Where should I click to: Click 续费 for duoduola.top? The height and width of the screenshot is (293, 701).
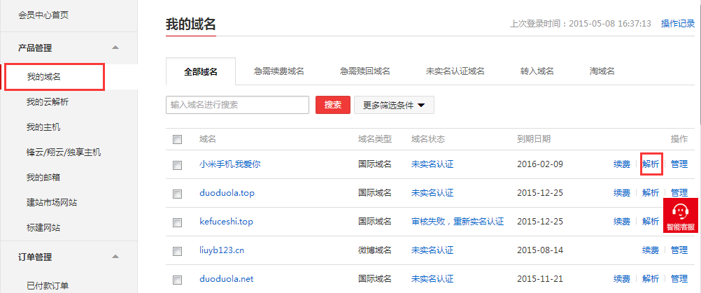pyautogui.click(x=621, y=193)
